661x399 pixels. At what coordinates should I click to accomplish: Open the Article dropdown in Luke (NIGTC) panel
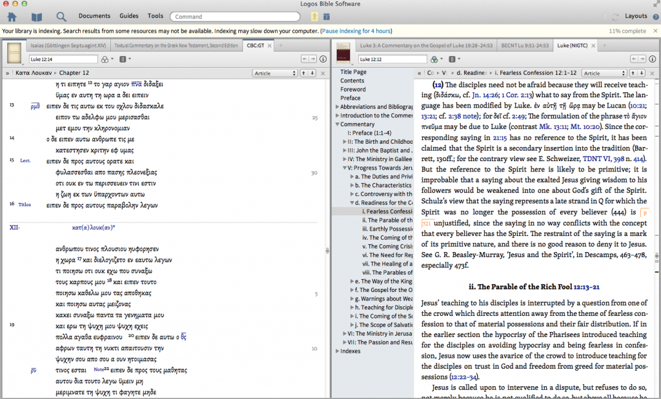pos(604,73)
